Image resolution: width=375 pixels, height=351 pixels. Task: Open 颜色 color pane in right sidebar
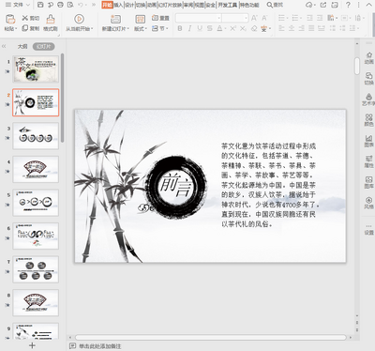[x=368, y=120]
